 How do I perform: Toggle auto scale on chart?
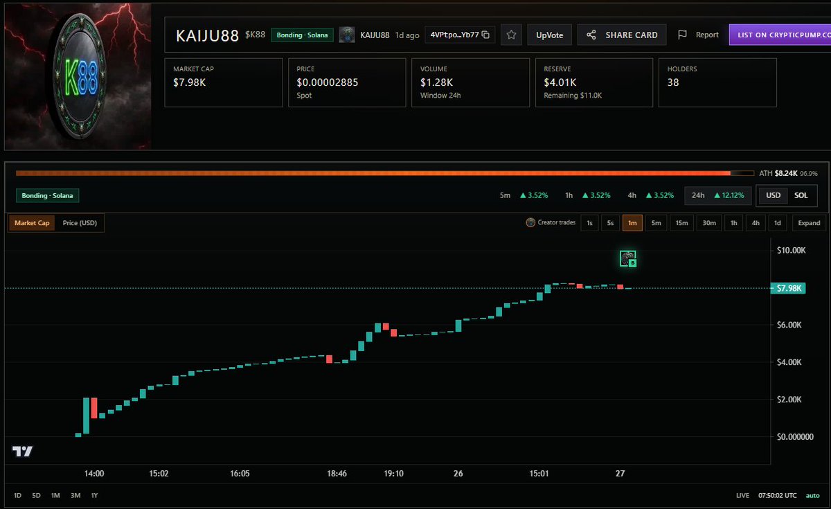point(813,496)
